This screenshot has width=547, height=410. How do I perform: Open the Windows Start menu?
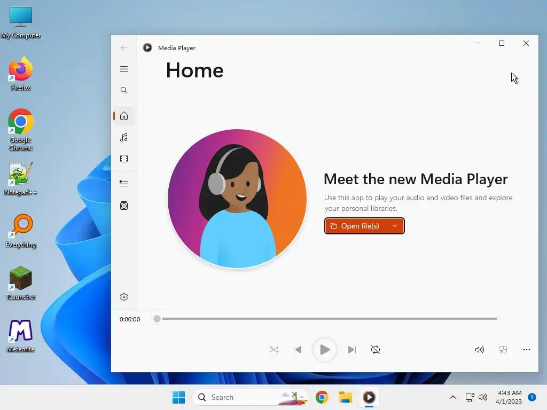[178, 397]
